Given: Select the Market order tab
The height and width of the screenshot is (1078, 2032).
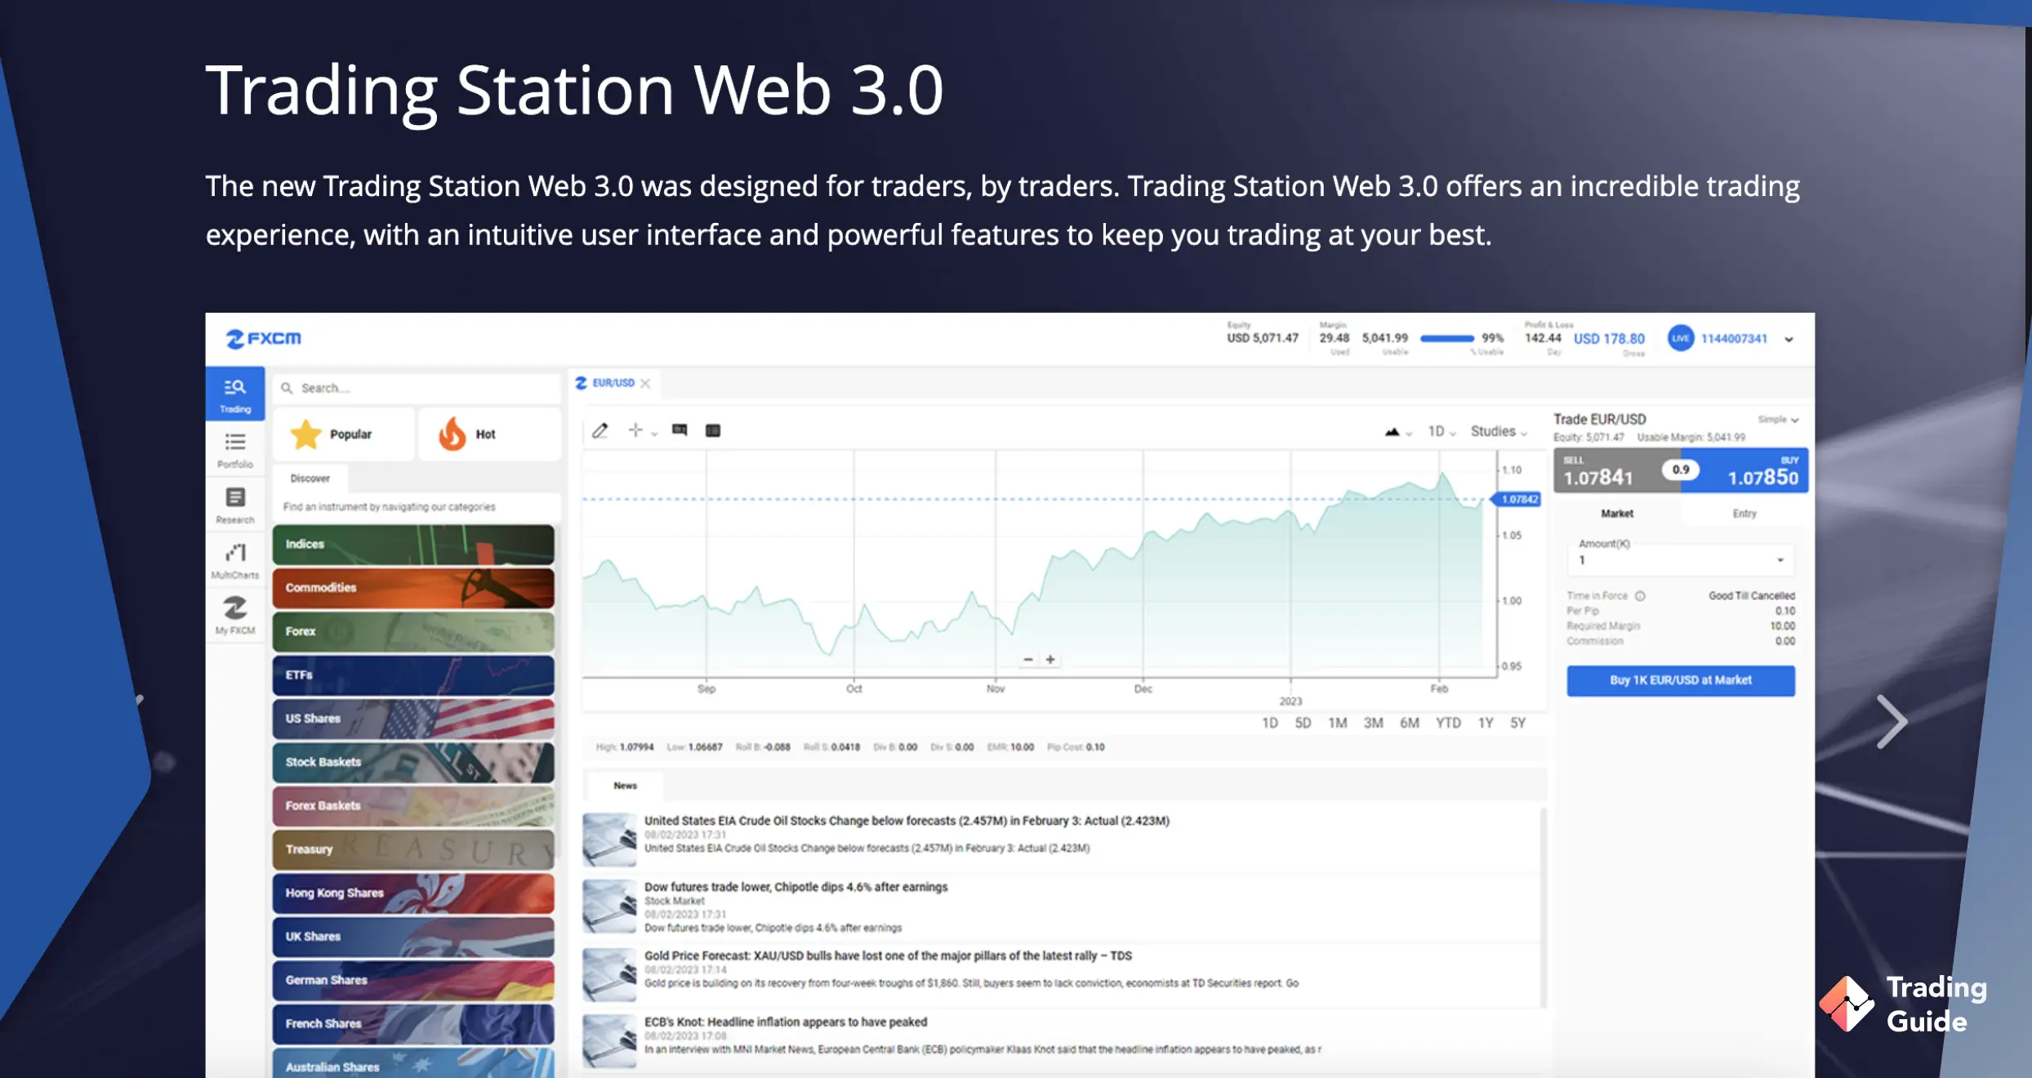Looking at the screenshot, I should (1617, 514).
